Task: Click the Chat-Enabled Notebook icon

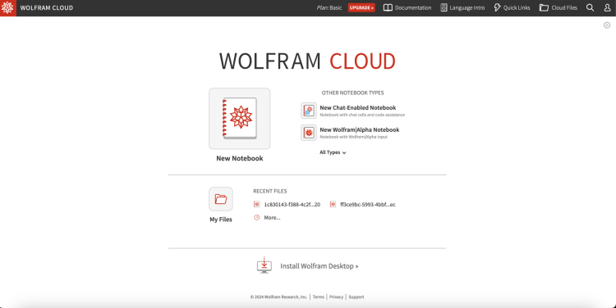Action: pos(309,111)
